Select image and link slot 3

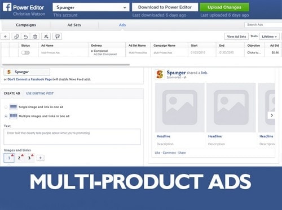(x=29, y=158)
